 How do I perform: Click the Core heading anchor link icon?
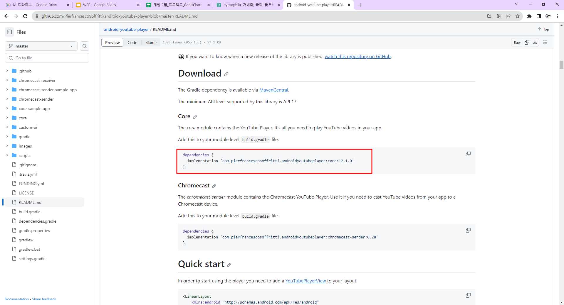pos(195,117)
